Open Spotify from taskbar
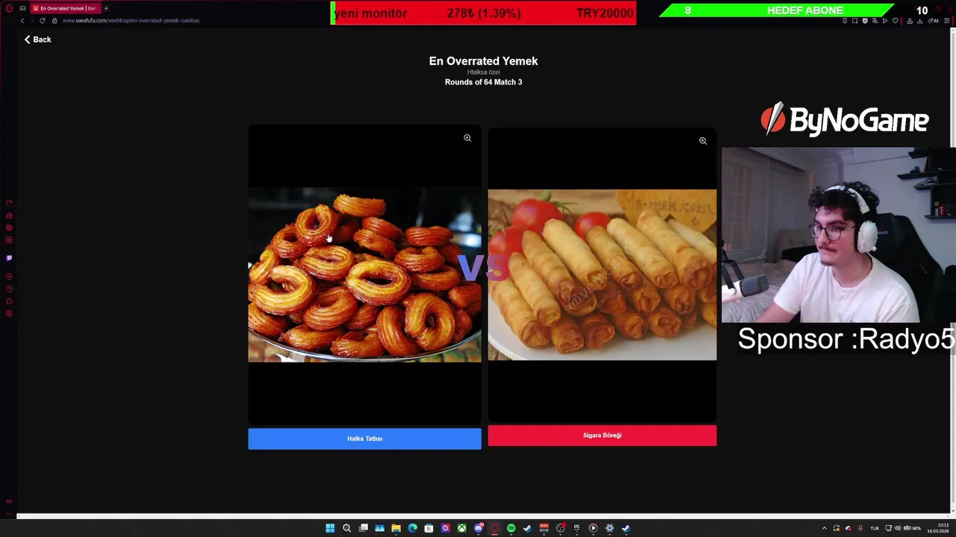 click(511, 528)
